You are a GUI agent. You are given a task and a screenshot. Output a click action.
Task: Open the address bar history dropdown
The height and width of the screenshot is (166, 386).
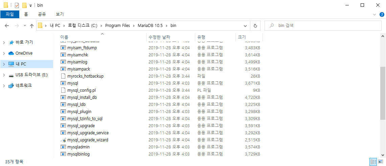tap(245, 26)
